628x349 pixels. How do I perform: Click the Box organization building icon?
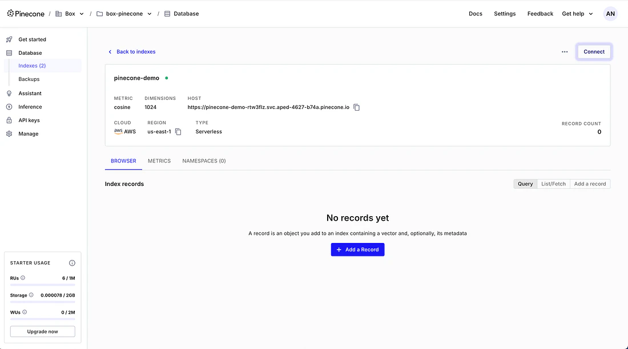coord(58,14)
